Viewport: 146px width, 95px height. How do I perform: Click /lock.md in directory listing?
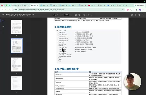point(61,42)
